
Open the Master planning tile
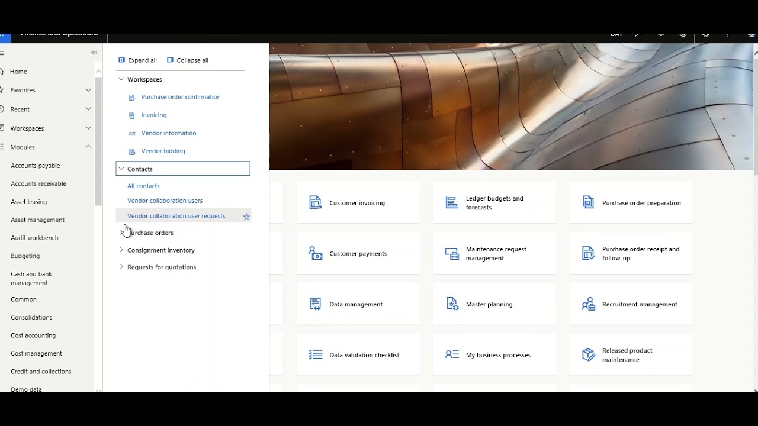click(x=494, y=304)
